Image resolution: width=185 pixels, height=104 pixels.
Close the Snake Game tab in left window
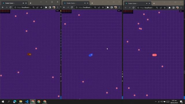click(26, 3)
